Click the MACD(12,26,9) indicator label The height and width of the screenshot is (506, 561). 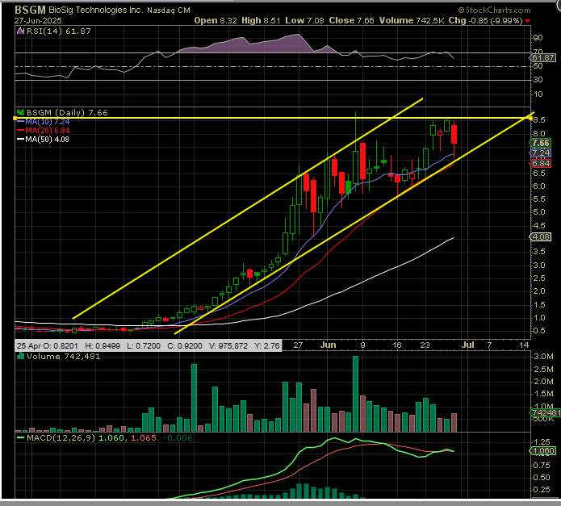tap(61, 437)
